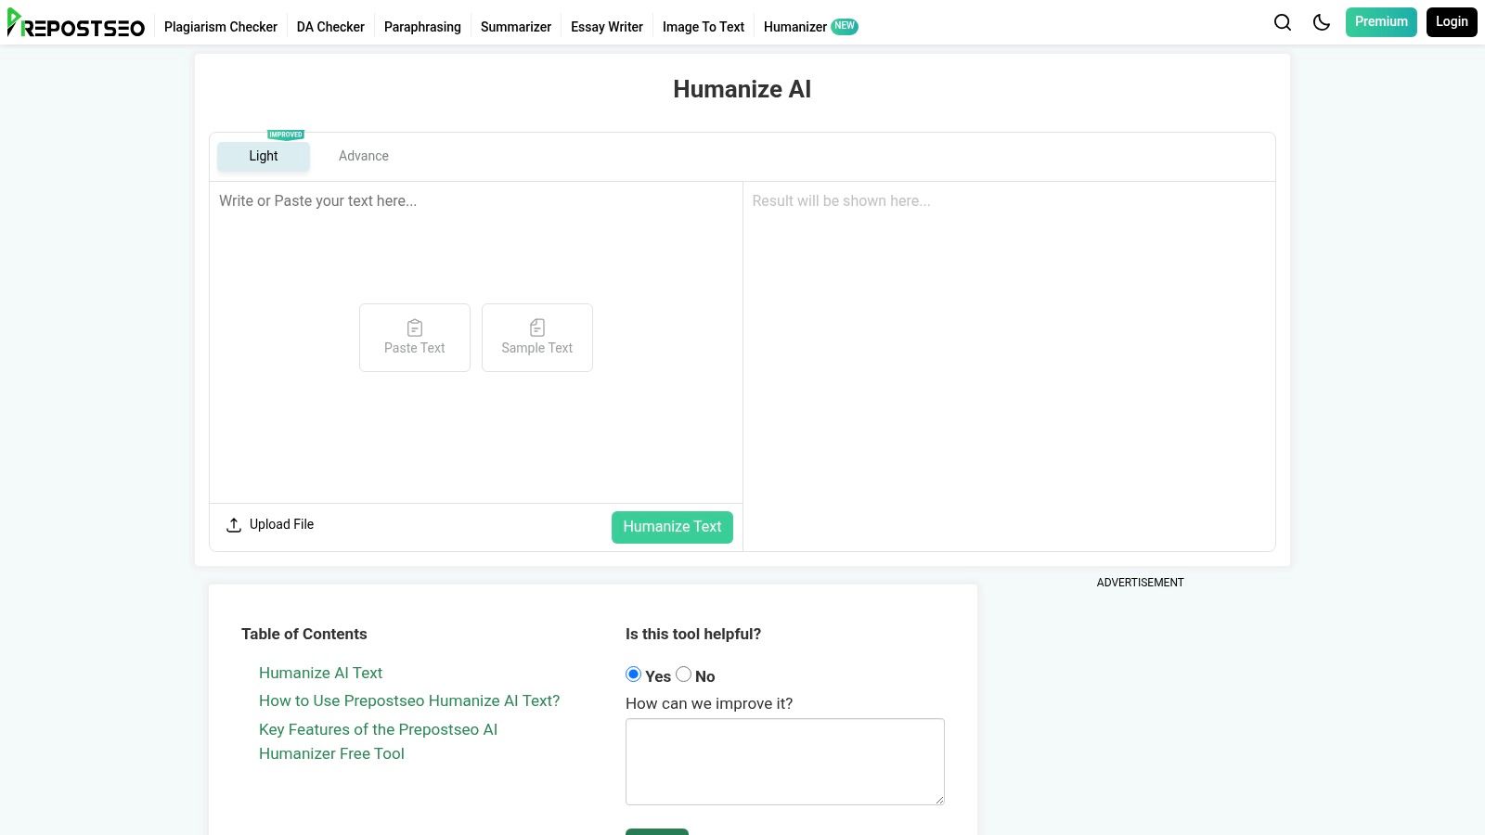Open Plagiarism Checker menu item
Image resolution: width=1485 pixels, height=835 pixels.
tap(221, 27)
